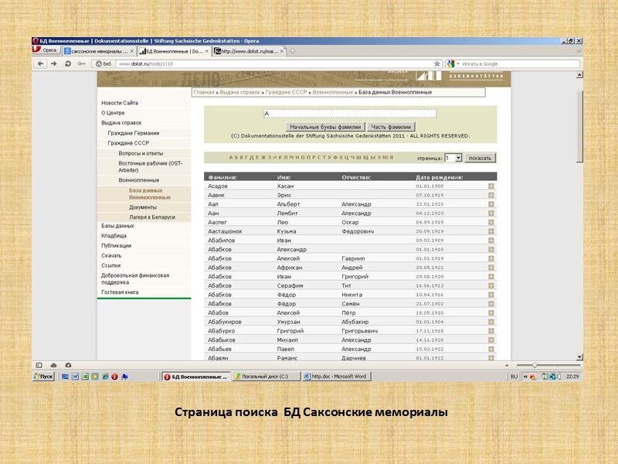Close the http://www.dokst.ru/mai tab

[282, 51]
